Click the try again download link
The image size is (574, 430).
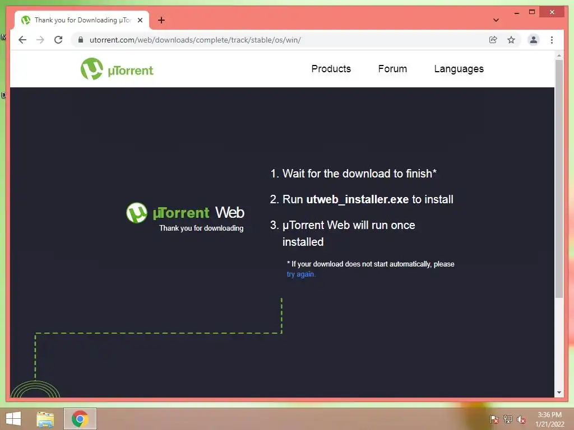coord(300,274)
